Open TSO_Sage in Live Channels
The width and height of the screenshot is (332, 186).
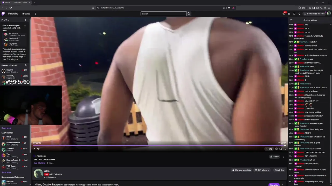[x=15, y=167]
